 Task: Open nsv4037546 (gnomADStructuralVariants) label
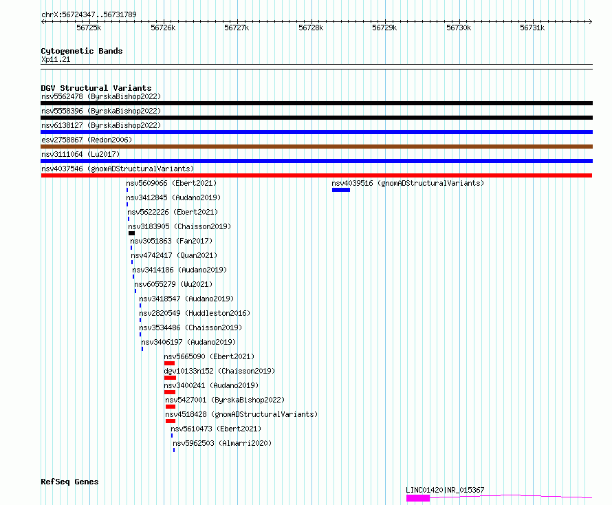[x=118, y=169]
